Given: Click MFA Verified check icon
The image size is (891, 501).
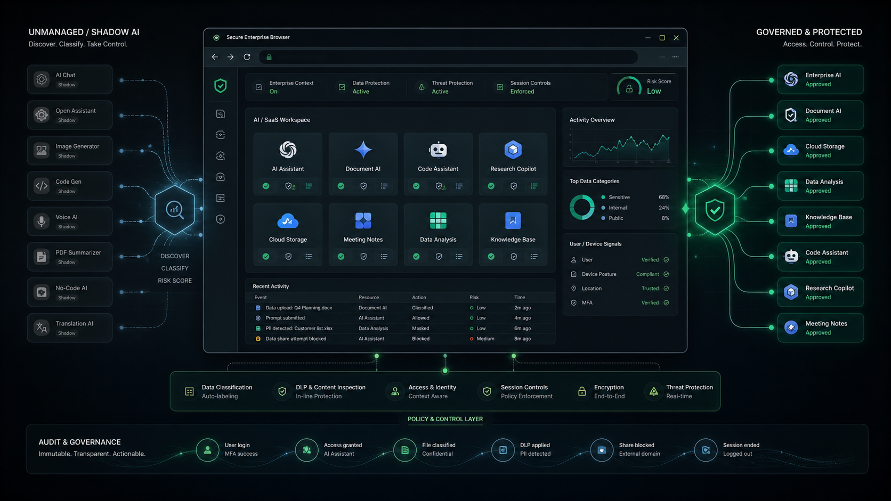Looking at the screenshot, I should point(666,302).
